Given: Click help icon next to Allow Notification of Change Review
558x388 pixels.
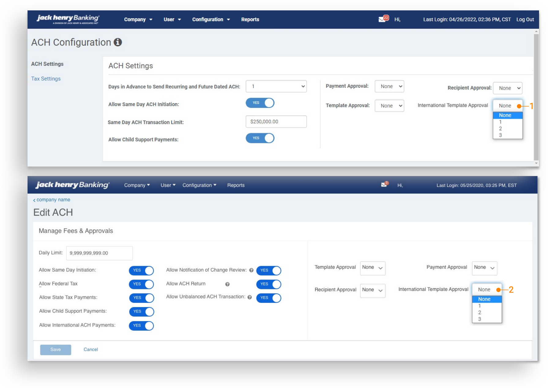Looking at the screenshot, I should click(251, 270).
